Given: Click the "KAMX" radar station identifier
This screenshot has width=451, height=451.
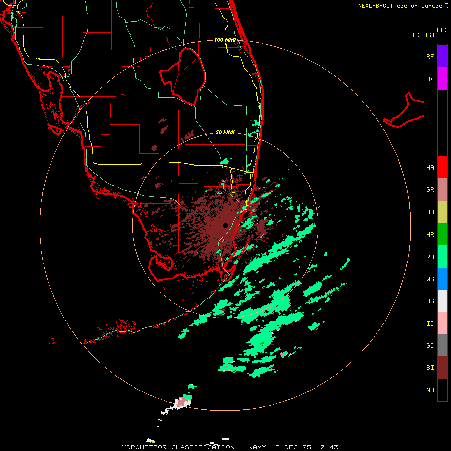Looking at the screenshot, I should [257, 447].
